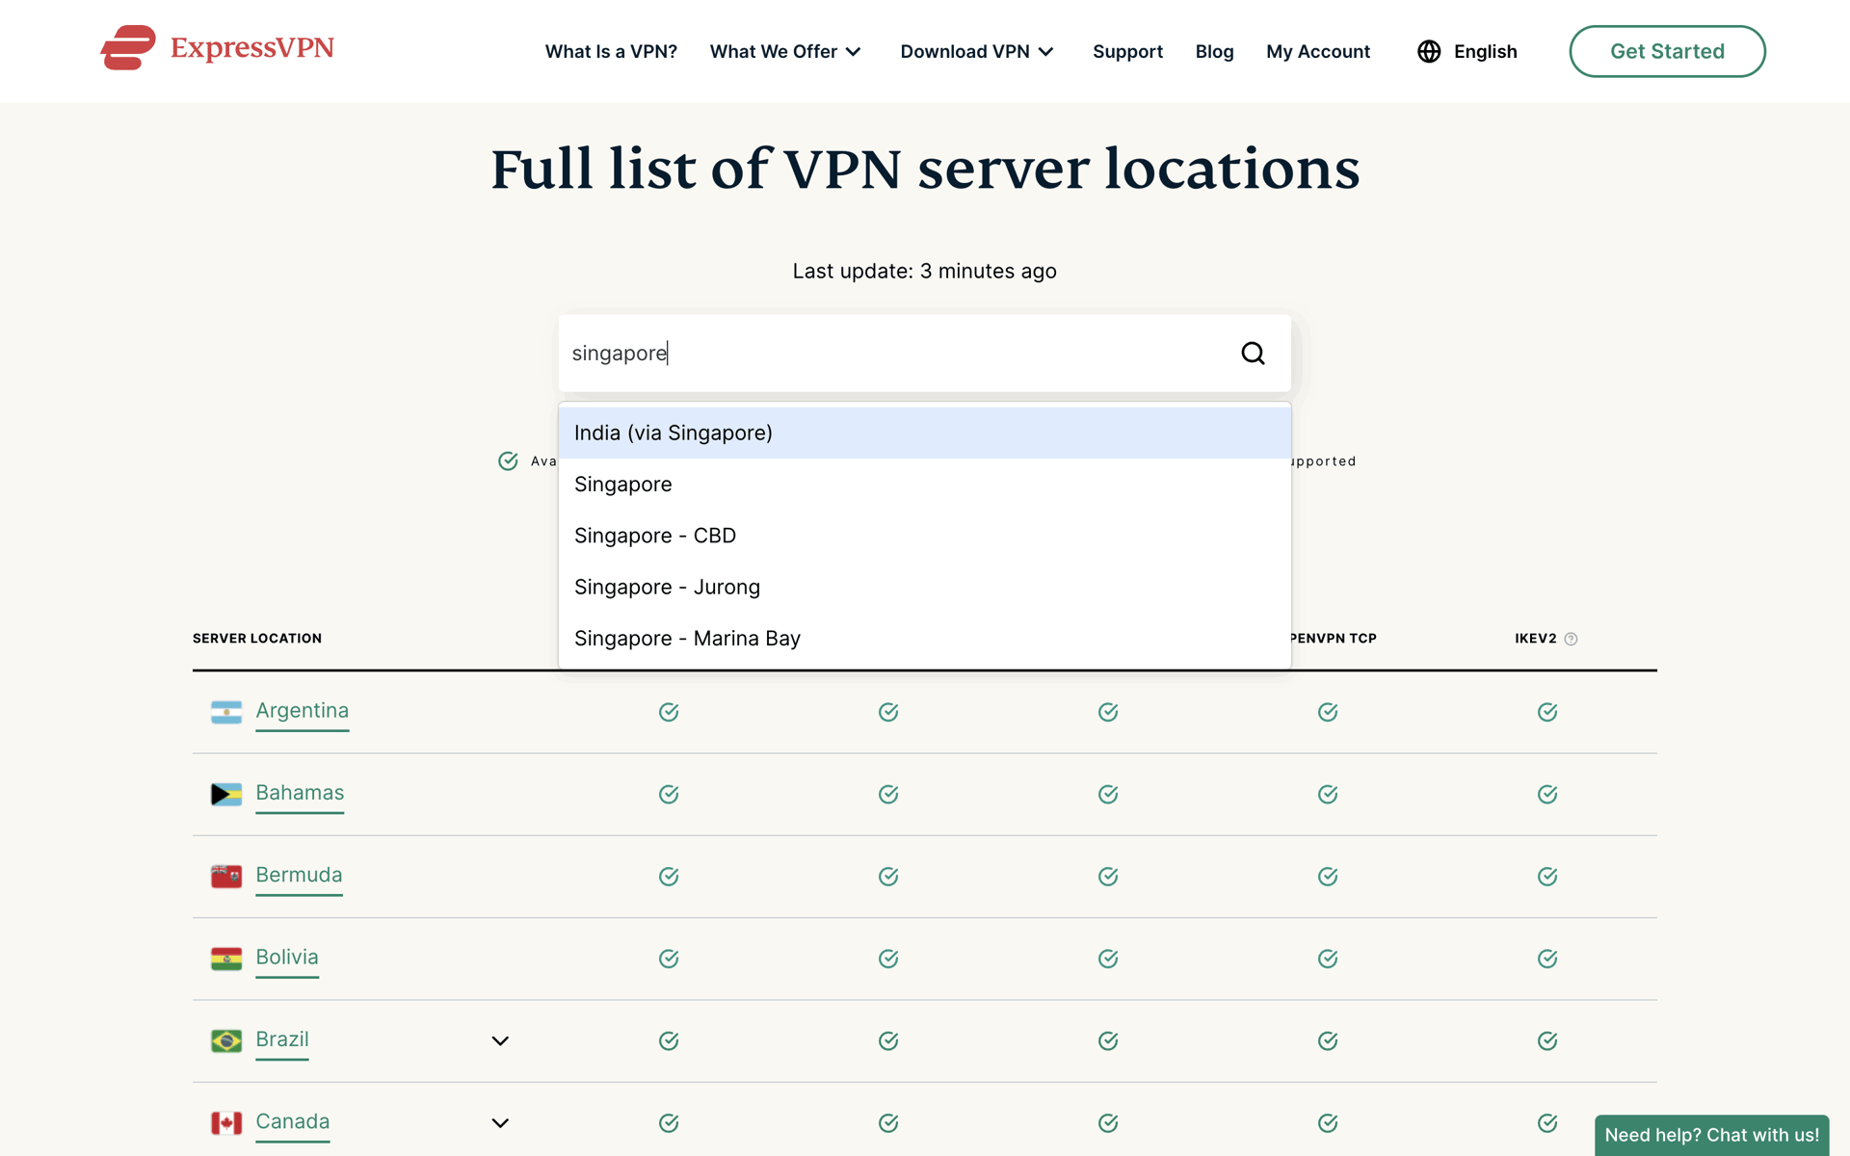Click the SERVER LOCATION column header
The image size is (1850, 1156).
(x=257, y=639)
